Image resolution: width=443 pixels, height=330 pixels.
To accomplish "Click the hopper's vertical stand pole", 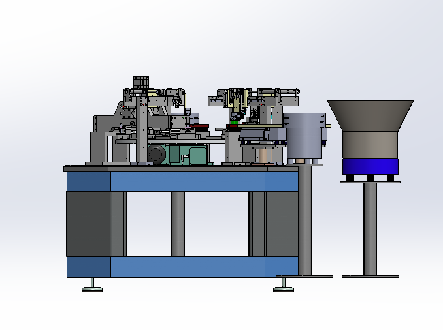I will (x=370, y=229).
